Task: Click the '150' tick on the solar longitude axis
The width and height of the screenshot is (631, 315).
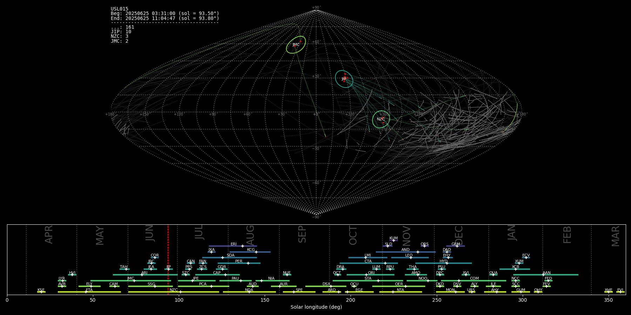Action: click(265, 300)
